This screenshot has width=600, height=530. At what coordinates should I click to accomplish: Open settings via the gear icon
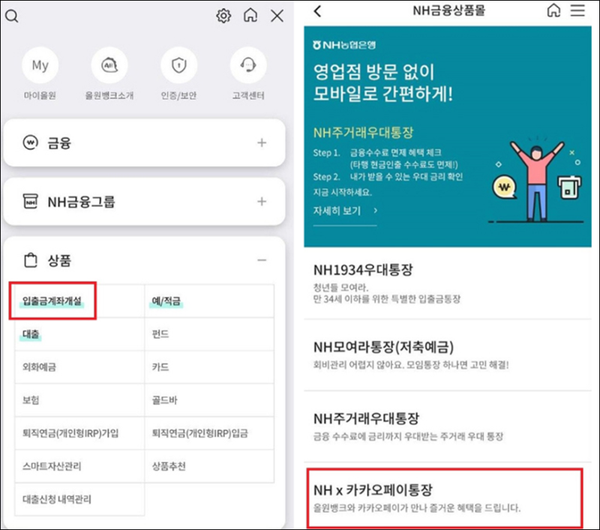pyautogui.click(x=223, y=16)
